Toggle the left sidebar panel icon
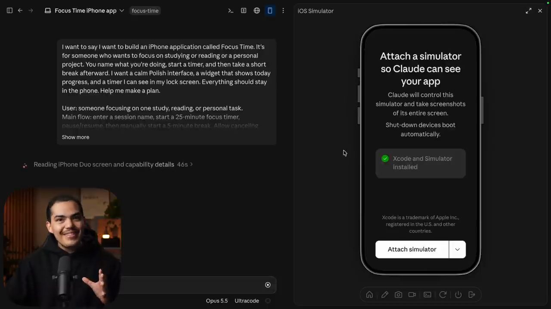The image size is (551, 309). pos(9,10)
